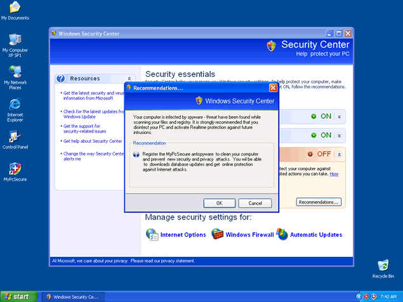Click the Internet Options globe icon
The image size is (403, 302).
pos(152,235)
